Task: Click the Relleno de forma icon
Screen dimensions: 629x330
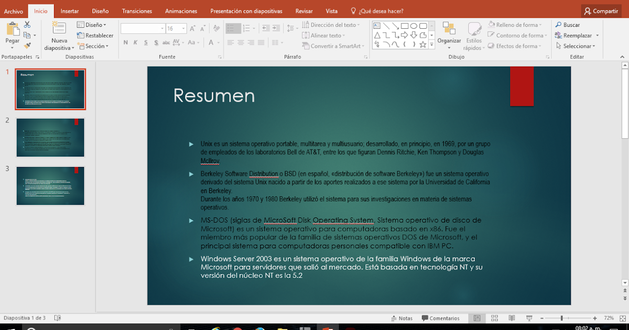Action: pyautogui.click(x=493, y=24)
